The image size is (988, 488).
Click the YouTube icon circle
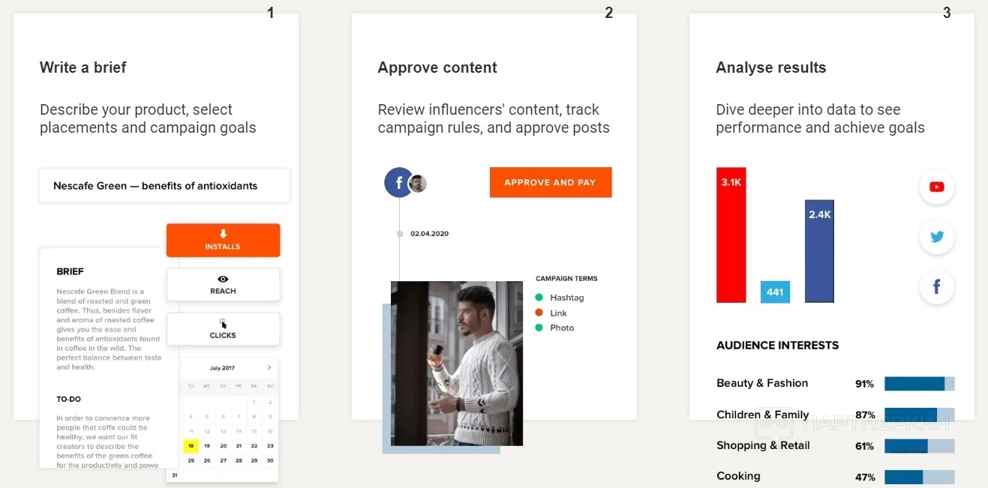(x=936, y=187)
